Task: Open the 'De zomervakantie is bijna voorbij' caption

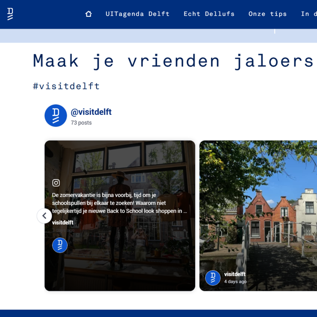Action: 119,203
